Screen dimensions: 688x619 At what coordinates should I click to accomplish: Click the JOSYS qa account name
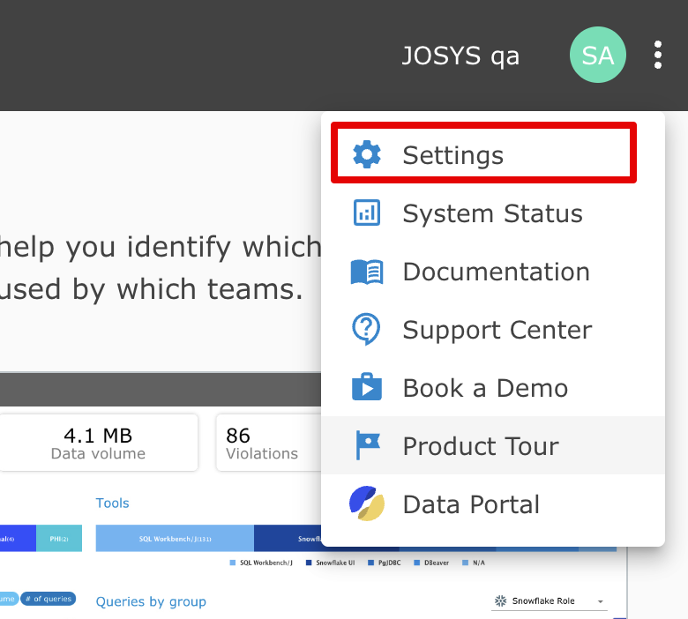[x=460, y=56]
